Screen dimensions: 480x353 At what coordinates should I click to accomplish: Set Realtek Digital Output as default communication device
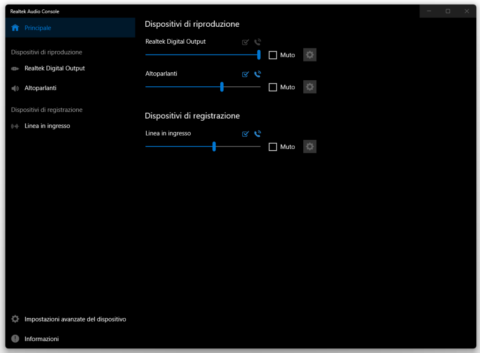[x=257, y=42]
